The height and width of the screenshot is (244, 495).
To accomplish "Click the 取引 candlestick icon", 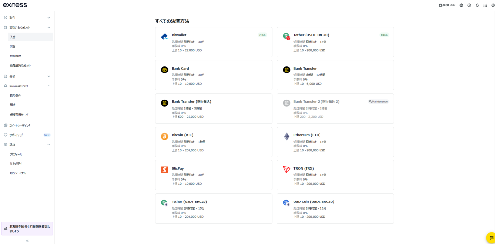I will (x=5, y=18).
